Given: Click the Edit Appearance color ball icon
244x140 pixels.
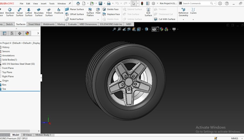Looking at the screenshot, I should point(161,29).
